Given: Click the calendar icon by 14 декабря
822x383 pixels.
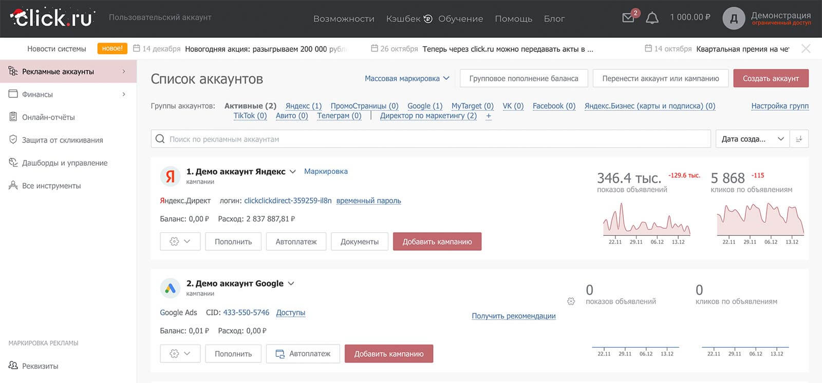Looking at the screenshot, I should pos(137,48).
